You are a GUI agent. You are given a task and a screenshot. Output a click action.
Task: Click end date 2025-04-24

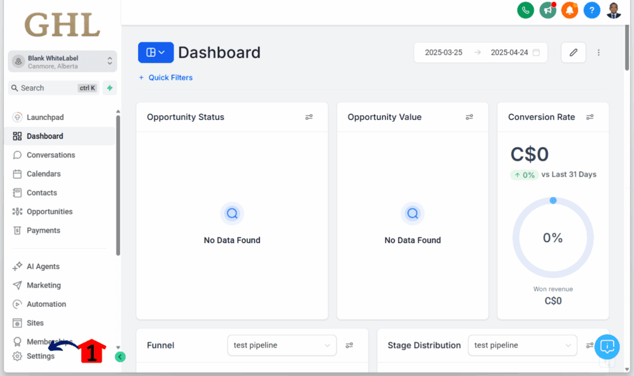click(x=509, y=53)
